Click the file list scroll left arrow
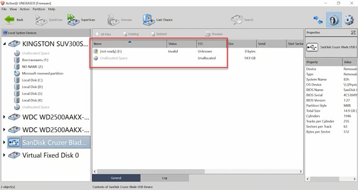The image size is (358, 190). coord(95,171)
